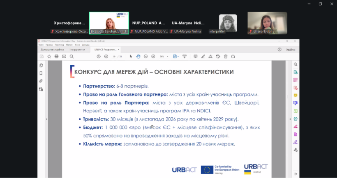Open Export PDF tool in right panel
The image size is (337, 178).
coord(295,72)
